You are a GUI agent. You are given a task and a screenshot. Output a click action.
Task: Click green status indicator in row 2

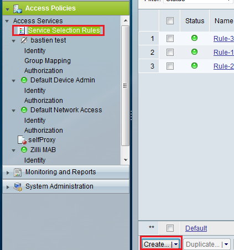tap(194, 52)
